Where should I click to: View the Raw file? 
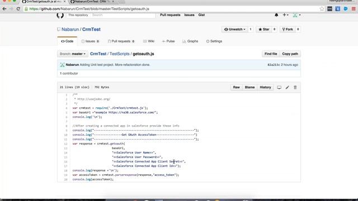[236, 87]
